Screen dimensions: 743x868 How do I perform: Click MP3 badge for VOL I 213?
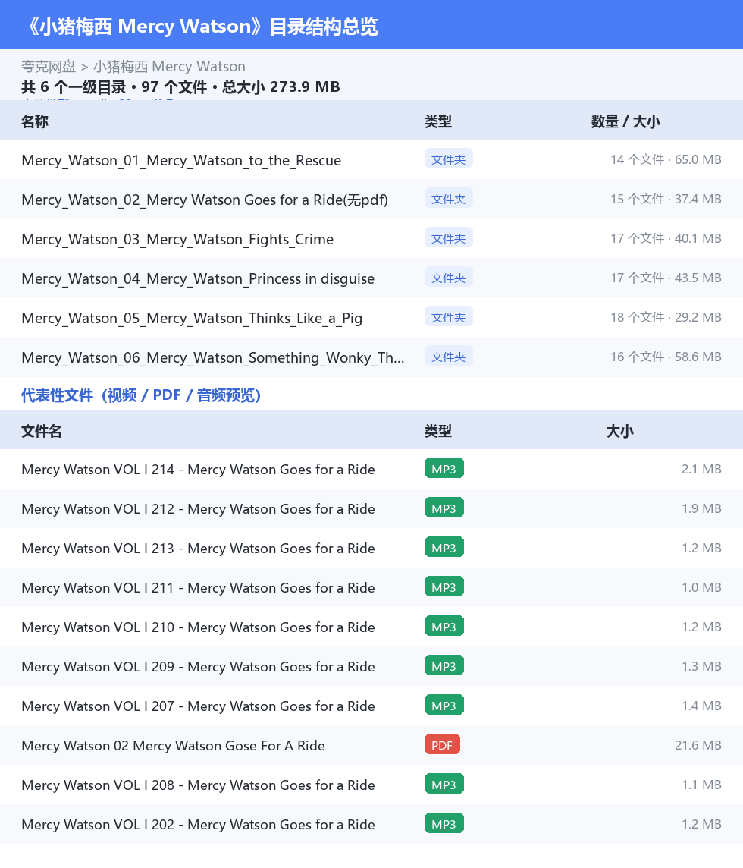pos(444,548)
